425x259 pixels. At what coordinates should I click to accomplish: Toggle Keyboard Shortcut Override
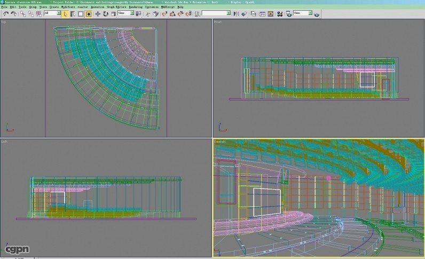(x=155, y=13)
